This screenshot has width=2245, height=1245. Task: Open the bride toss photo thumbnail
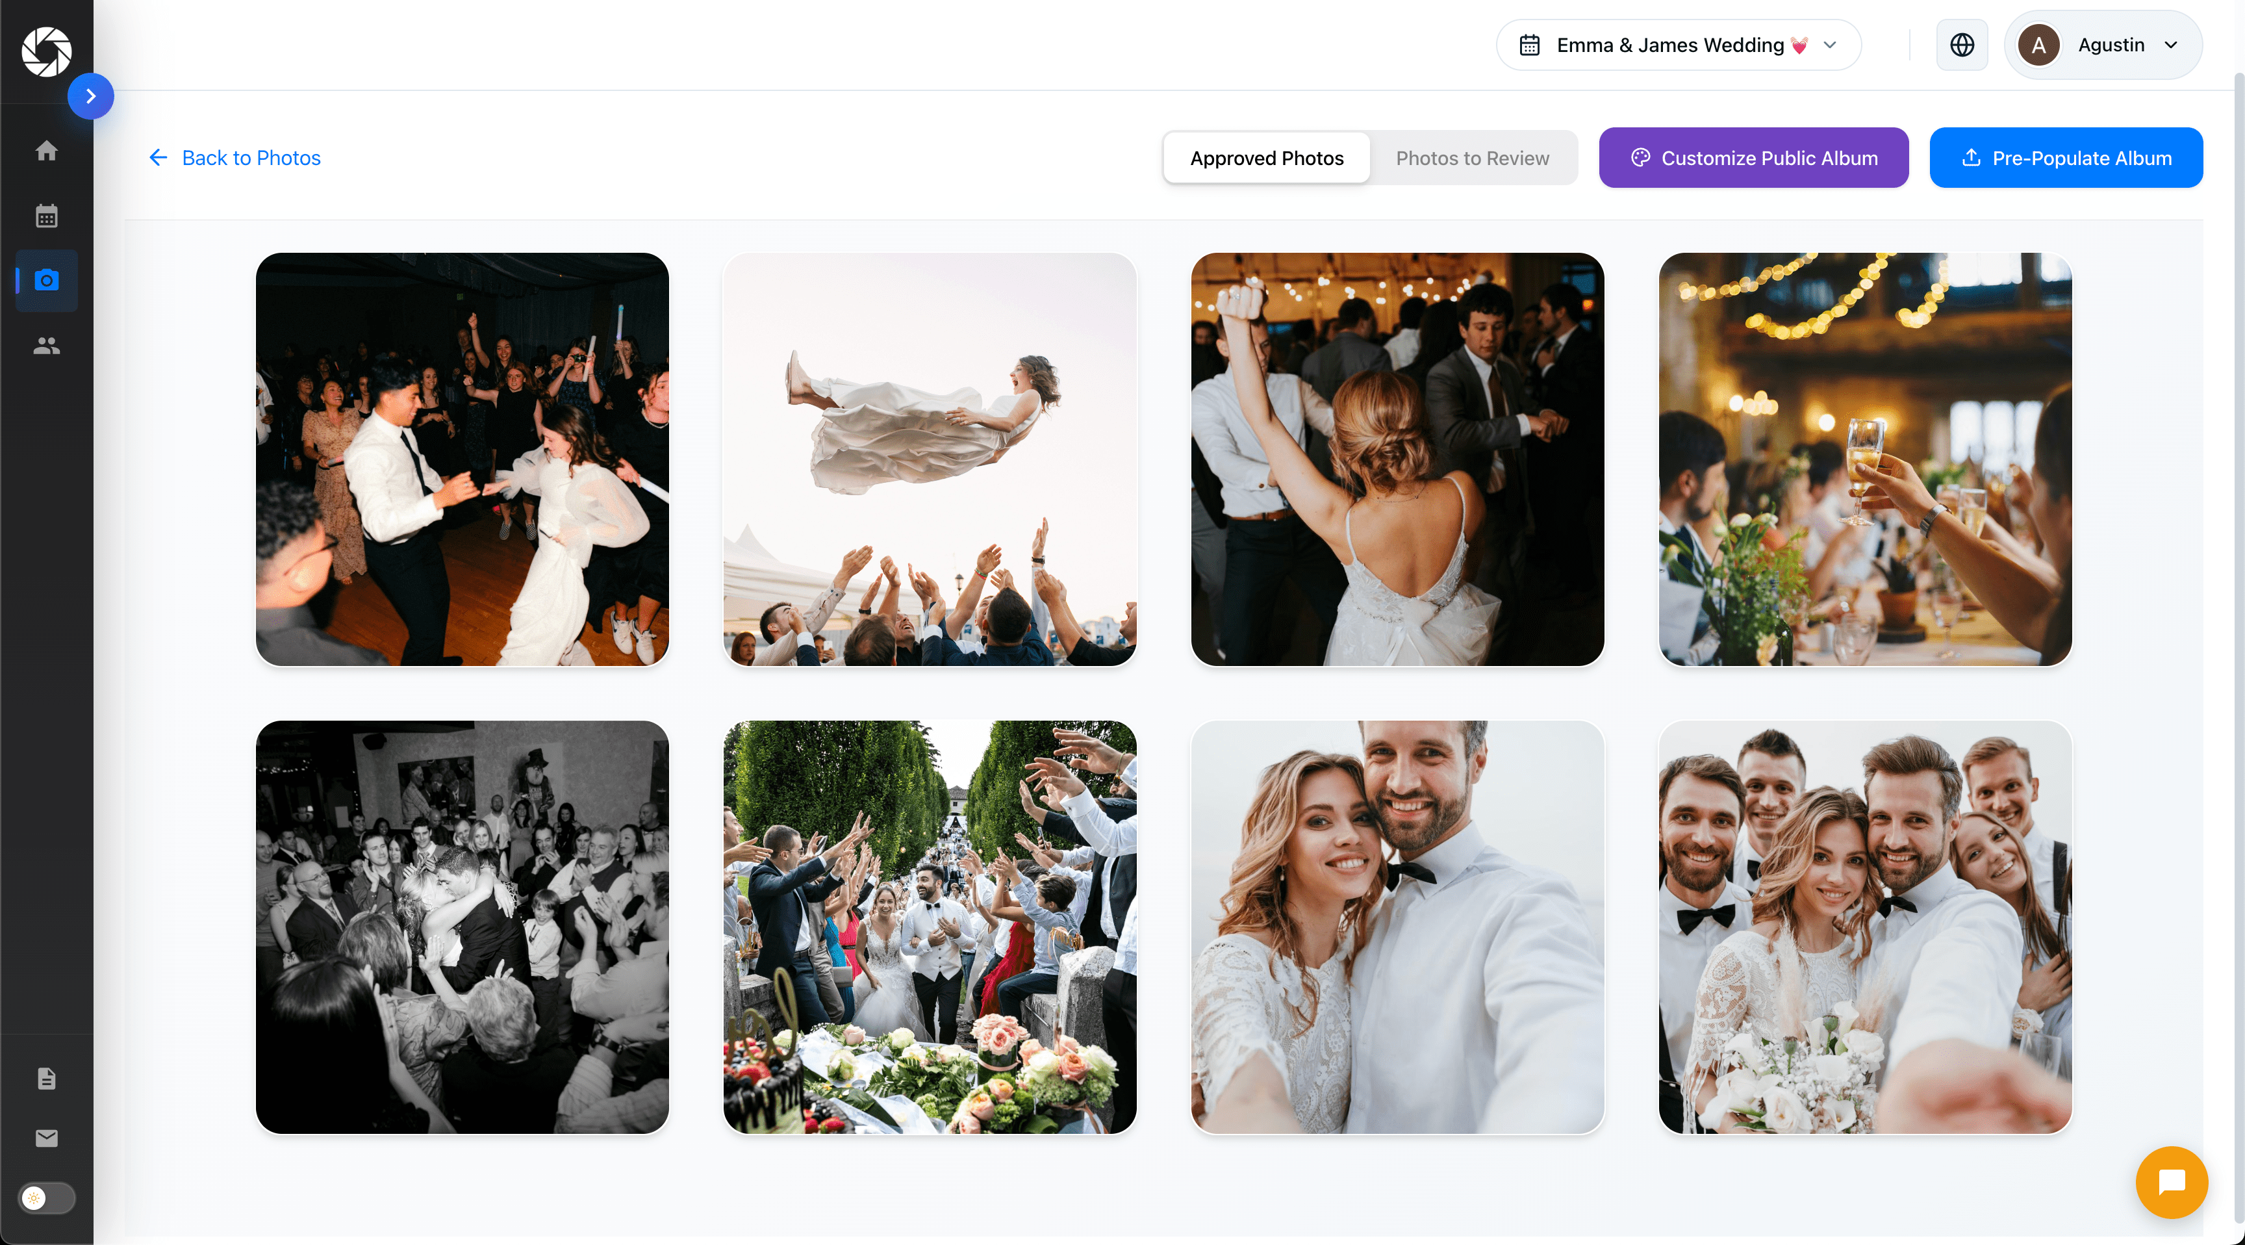930,459
